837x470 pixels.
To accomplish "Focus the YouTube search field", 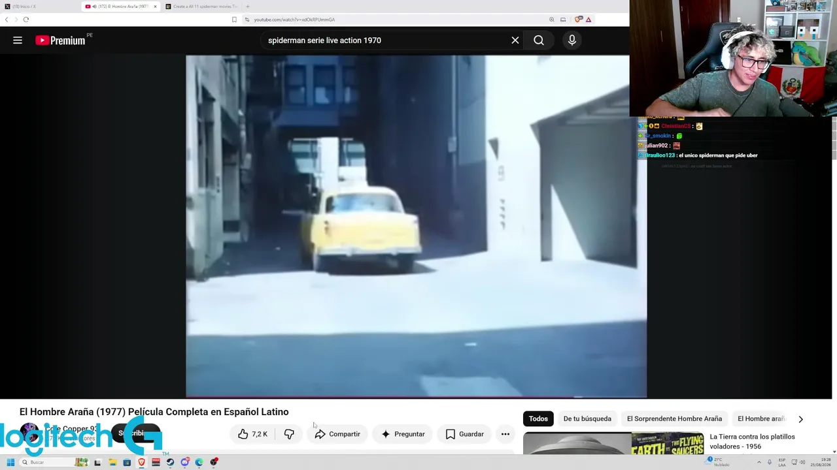I will [384, 40].
